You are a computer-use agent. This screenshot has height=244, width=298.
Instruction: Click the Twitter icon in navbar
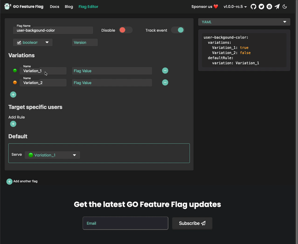coord(261,7)
